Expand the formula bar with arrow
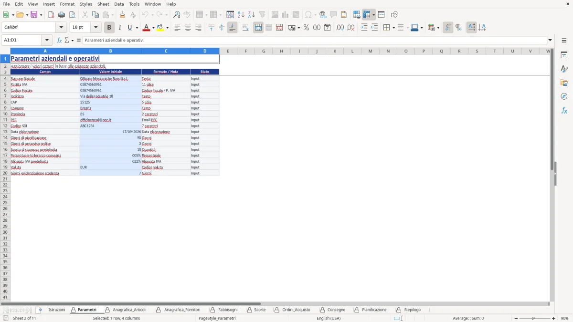The width and height of the screenshot is (573, 322). click(x=550, y=40)
